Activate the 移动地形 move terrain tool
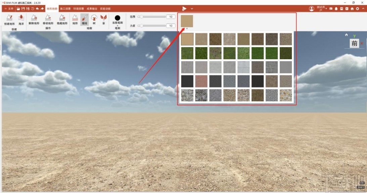 click(x=48, y=20)
